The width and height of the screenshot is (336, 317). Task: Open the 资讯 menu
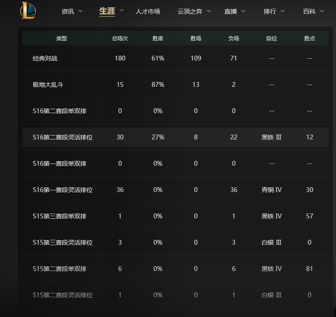pyautogui.click(x=68, y=11)
